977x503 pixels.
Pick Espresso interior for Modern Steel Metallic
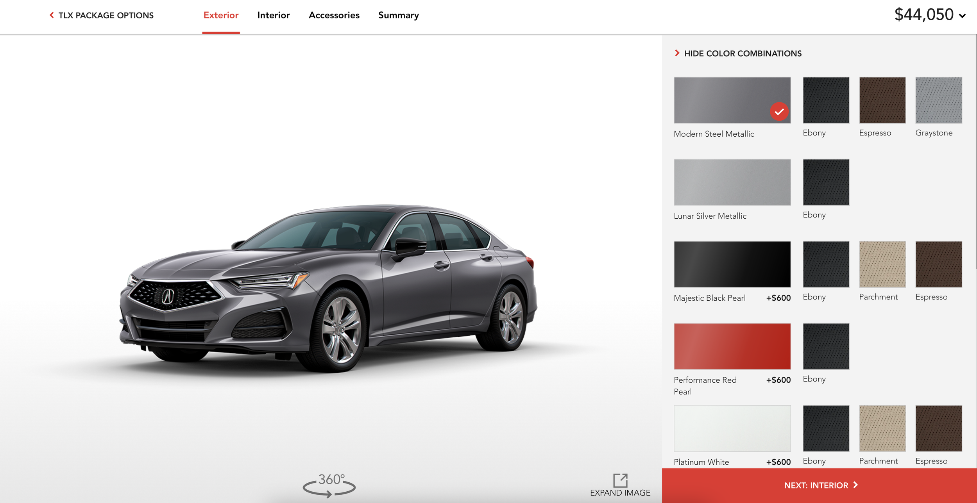(x=882, y=100)
